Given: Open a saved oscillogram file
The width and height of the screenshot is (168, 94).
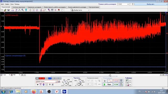Looking at the screenshot, I should pyautogui.click(x=5, y=10).
